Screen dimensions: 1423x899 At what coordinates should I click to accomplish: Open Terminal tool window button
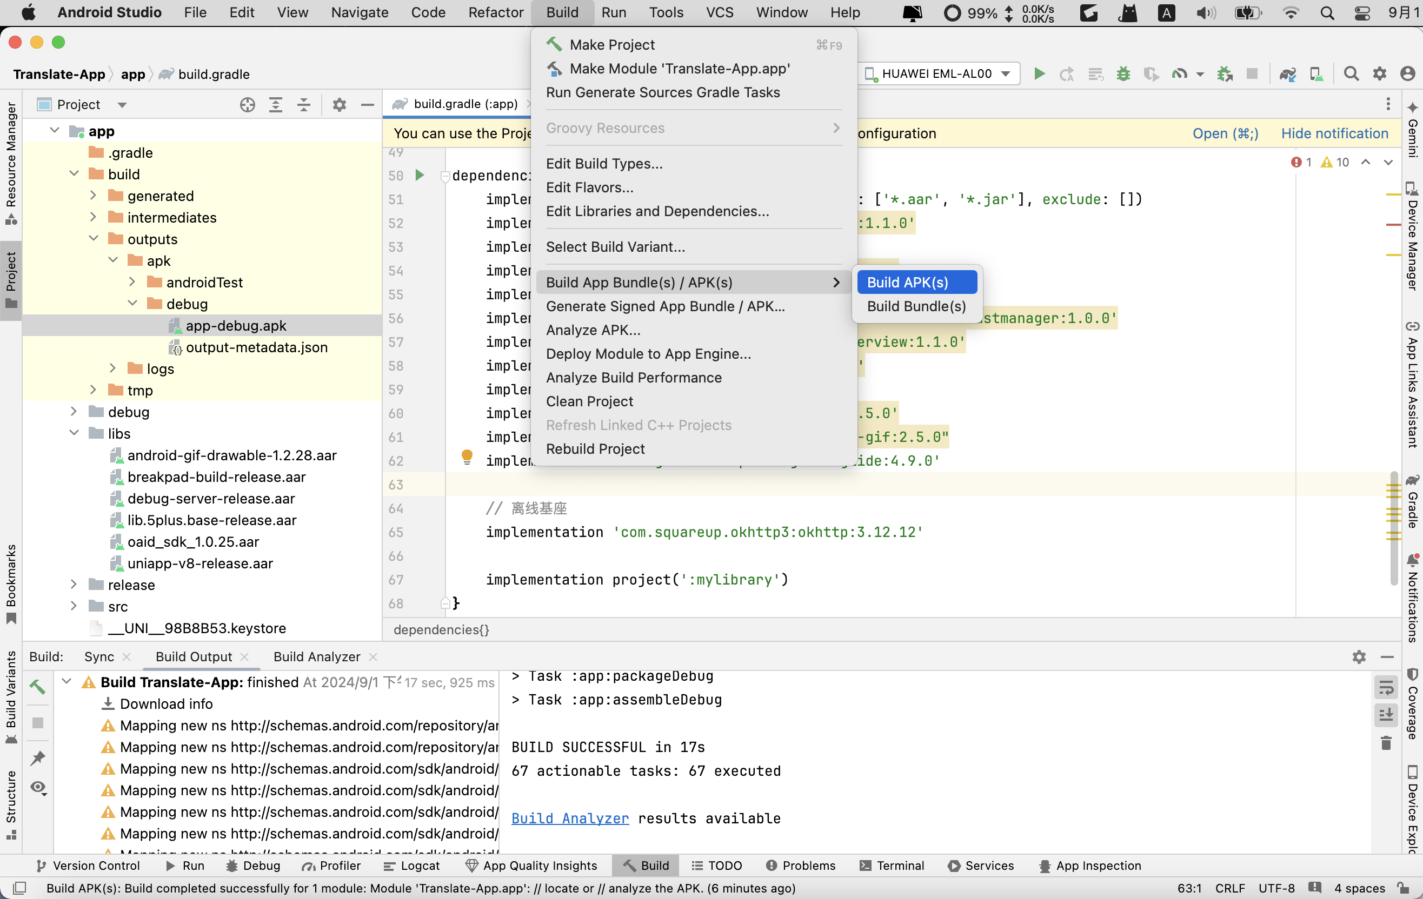coord(892,866)
